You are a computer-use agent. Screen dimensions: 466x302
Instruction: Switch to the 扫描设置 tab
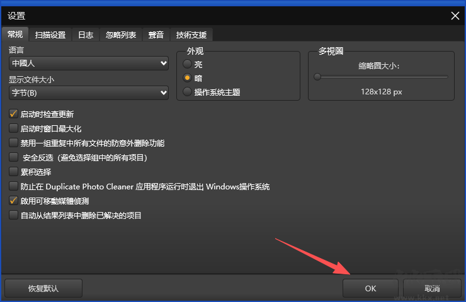pyautogui.click(x=50, y=35)
